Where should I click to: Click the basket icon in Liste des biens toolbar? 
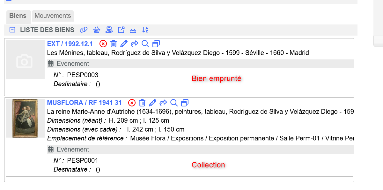(97, 30)
